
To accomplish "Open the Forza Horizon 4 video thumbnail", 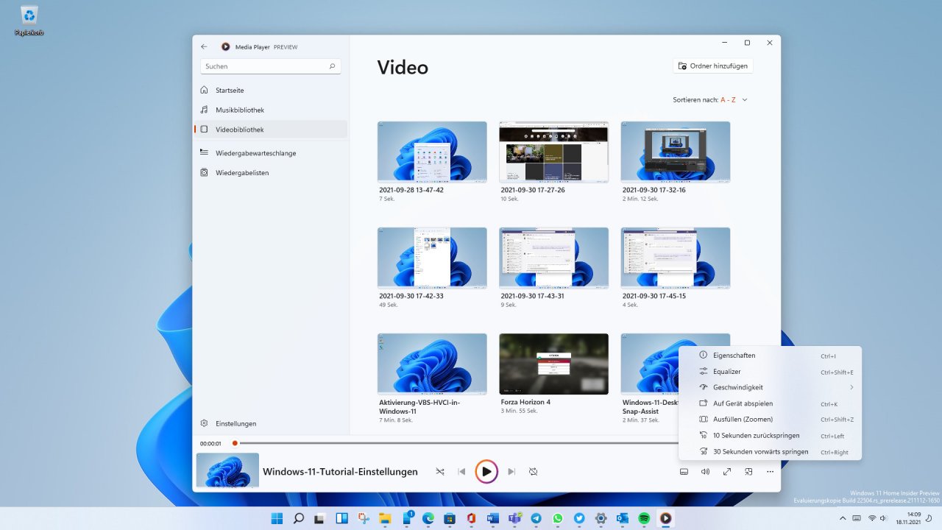I will (x=553, y=364).
